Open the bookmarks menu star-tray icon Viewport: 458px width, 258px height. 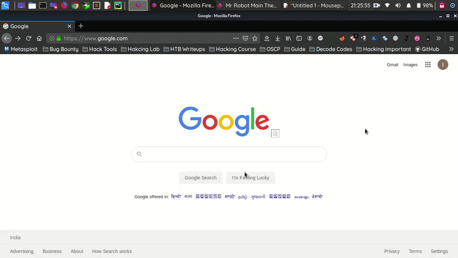point(267,38)
